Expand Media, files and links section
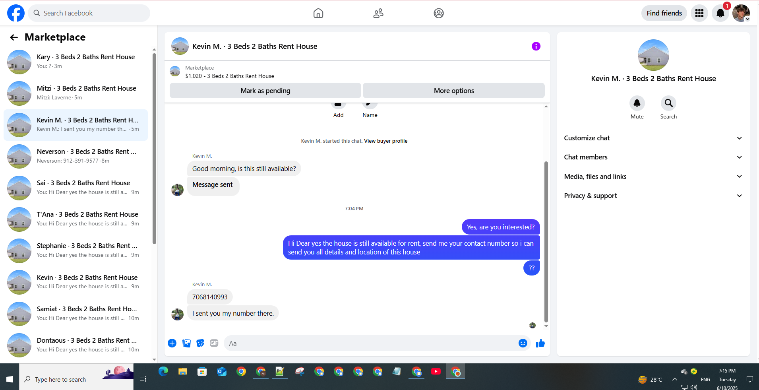This screenshot has width=759, height=390. pyautogui.click(x=653, y=177)
